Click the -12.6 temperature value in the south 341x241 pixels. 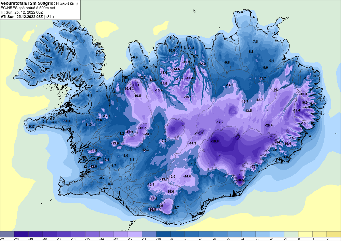pos(172,177)
